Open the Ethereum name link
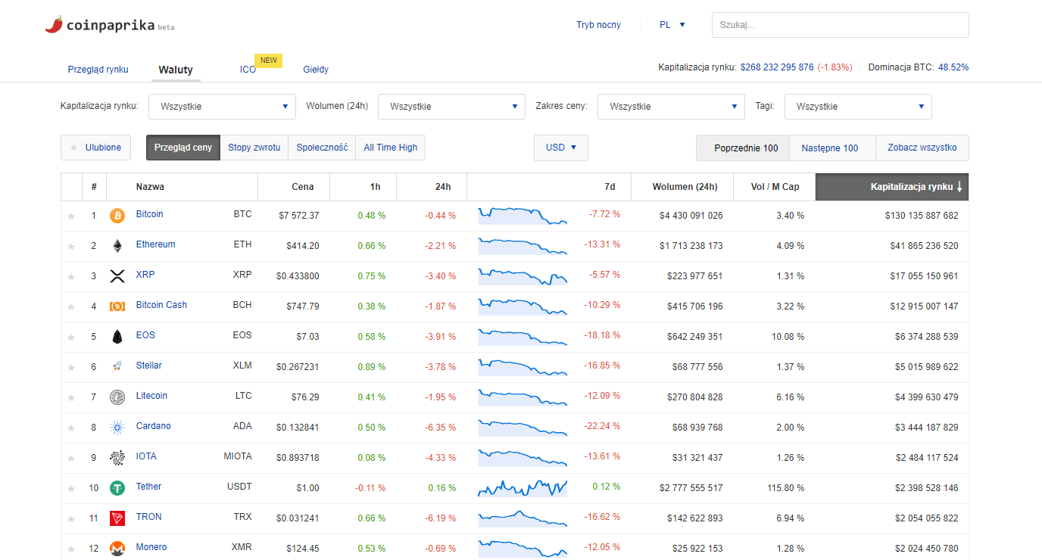 tap(155, 244)
